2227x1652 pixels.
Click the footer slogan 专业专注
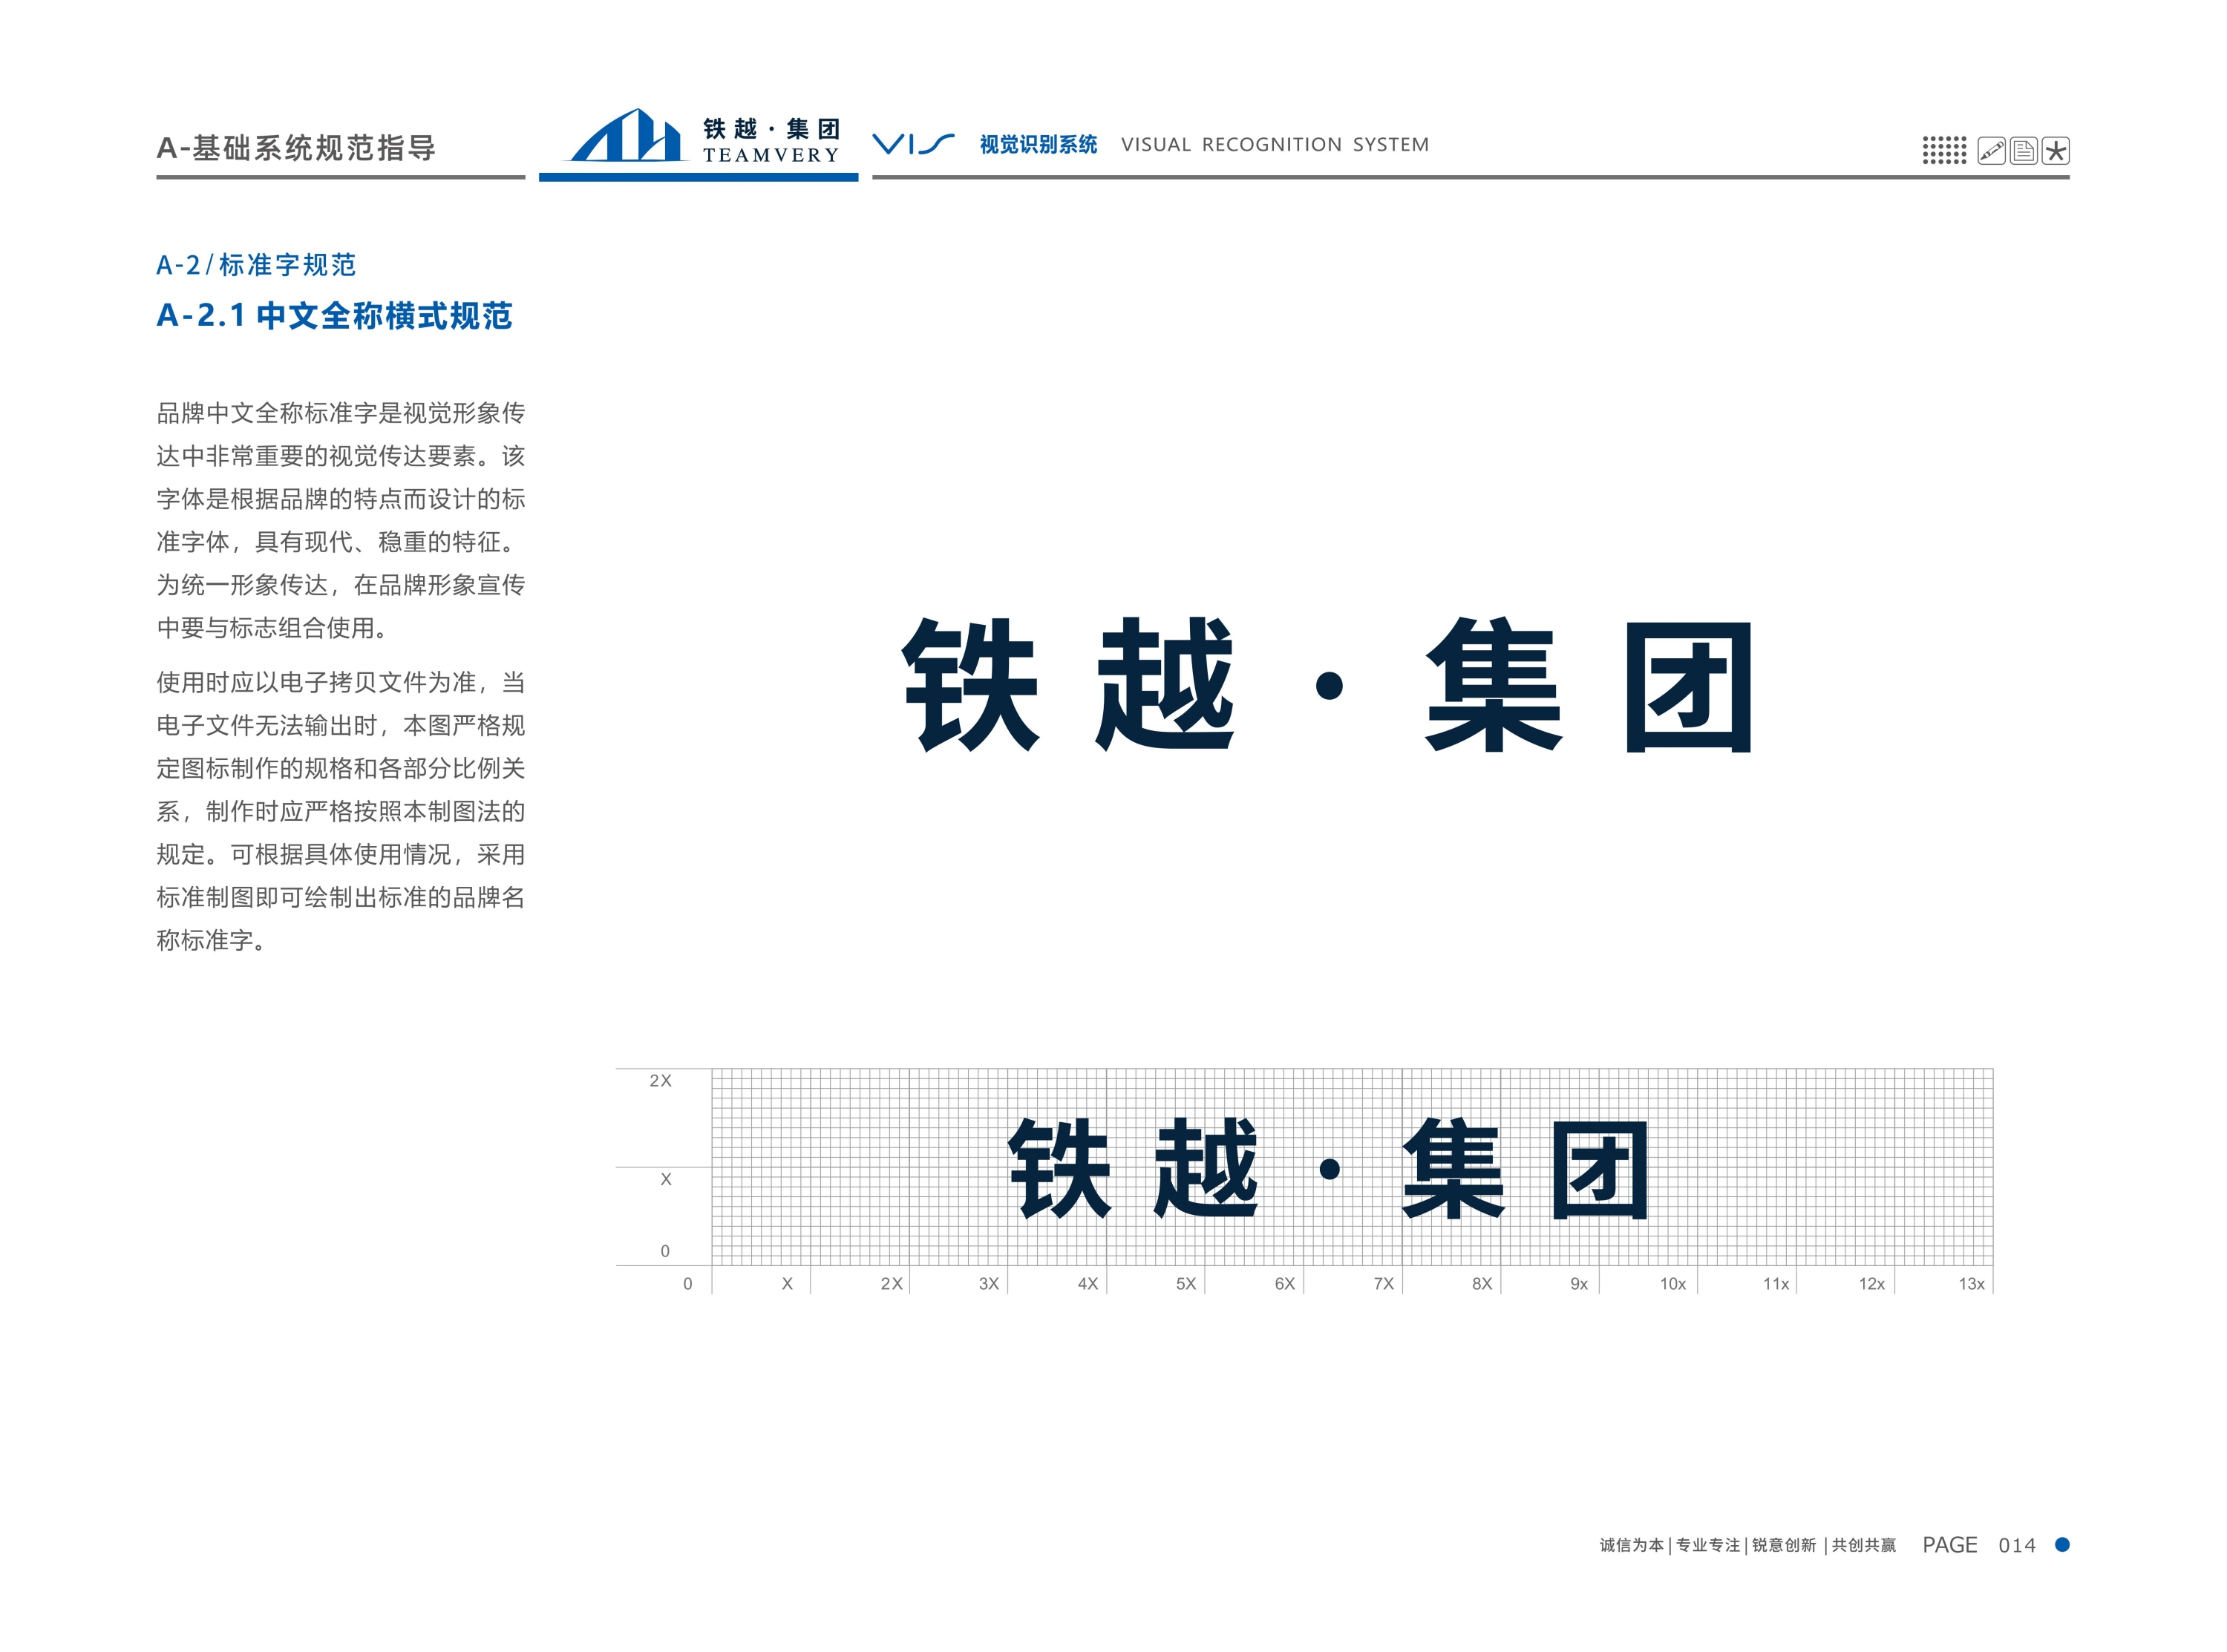[x=1708, y=1546]
